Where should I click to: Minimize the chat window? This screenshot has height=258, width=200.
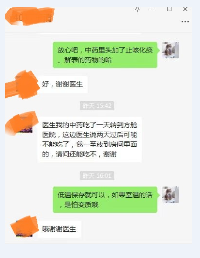(153, 9)
